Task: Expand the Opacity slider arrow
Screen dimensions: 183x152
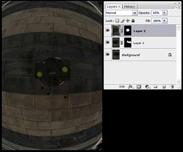Action: click(x=165, y=13)
